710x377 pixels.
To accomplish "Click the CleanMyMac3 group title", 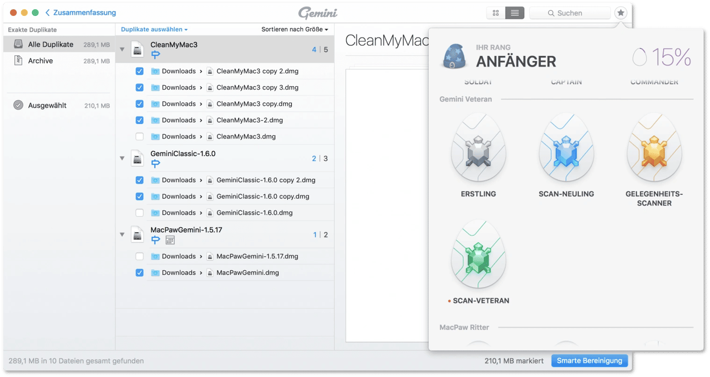I will tap(174, 45).
